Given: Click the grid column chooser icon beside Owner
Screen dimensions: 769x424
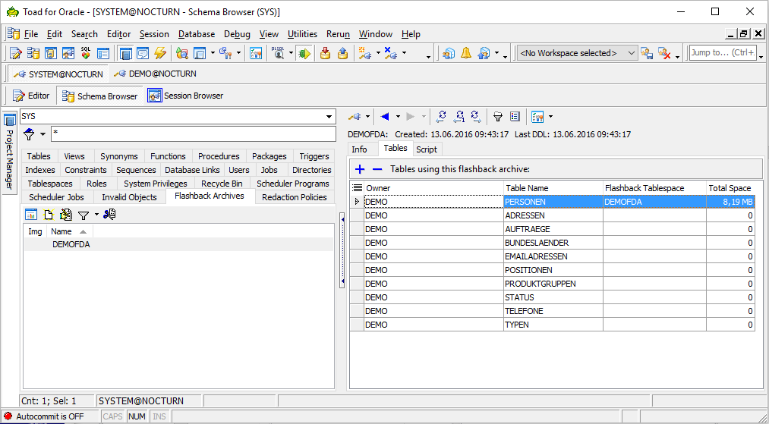Looking at the screenshot, I should pyautogui.click(x=358, y=188).
